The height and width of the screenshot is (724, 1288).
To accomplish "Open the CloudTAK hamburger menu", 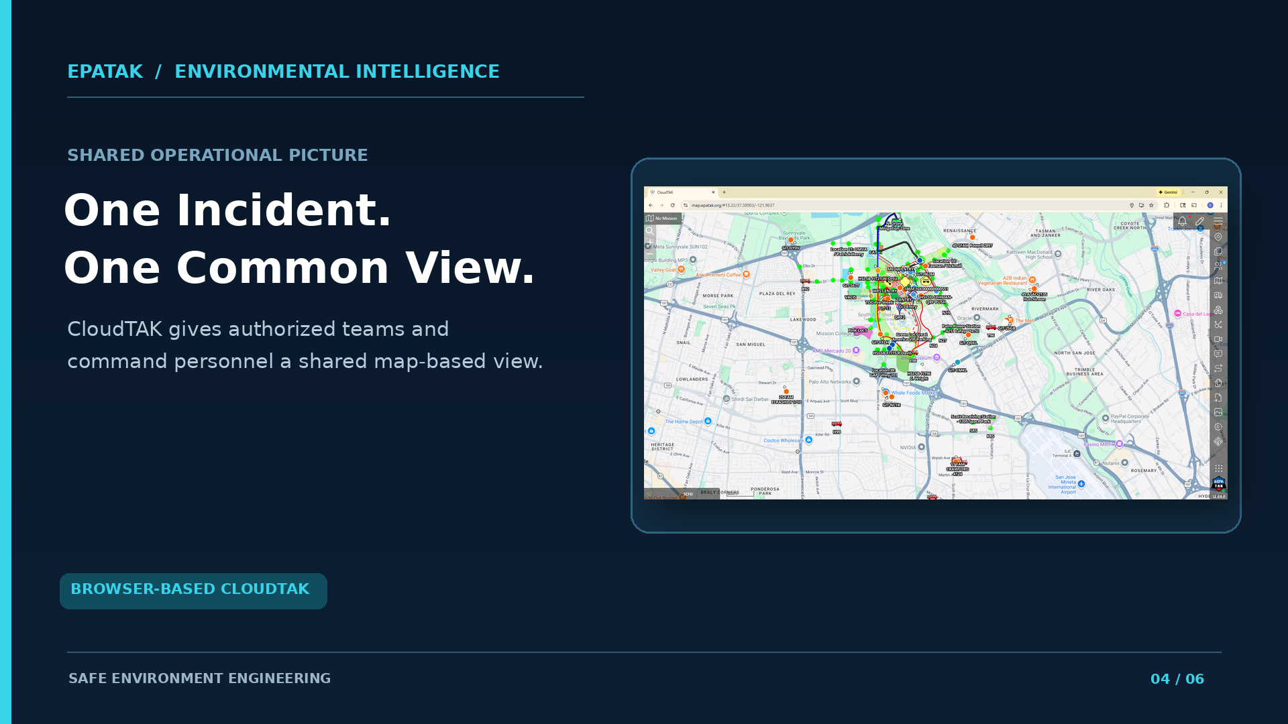I will [1218, 221].
